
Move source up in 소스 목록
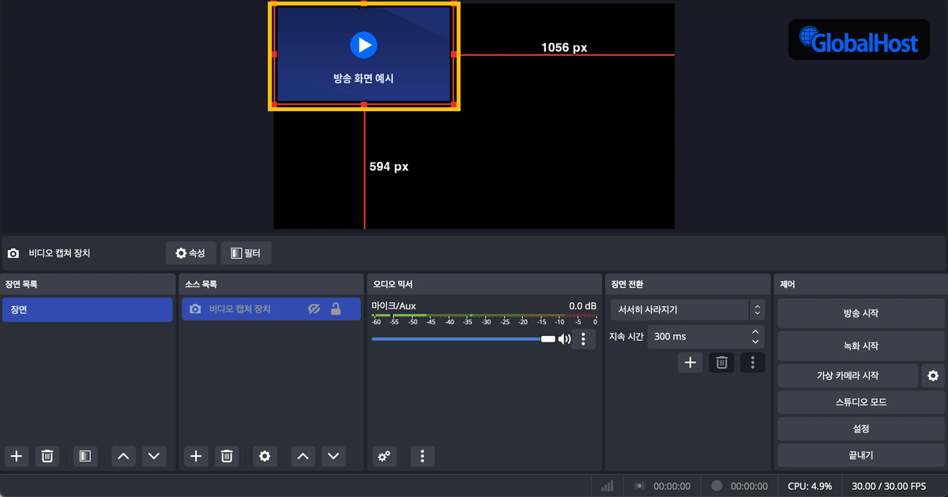303,456
